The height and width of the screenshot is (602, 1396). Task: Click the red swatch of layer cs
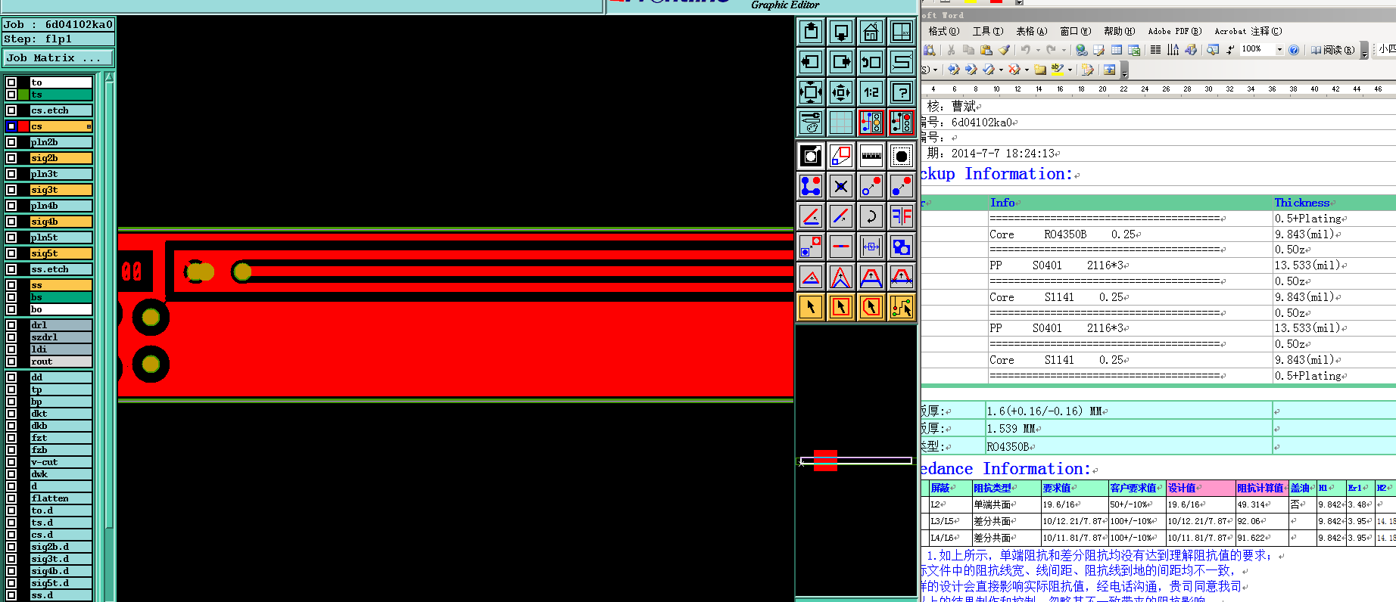(23, 126)
